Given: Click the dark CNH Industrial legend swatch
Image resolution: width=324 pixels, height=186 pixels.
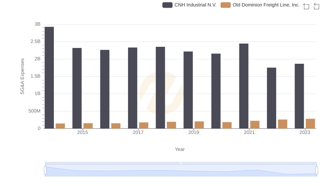Looking at the screenshot, I should 168,5.
